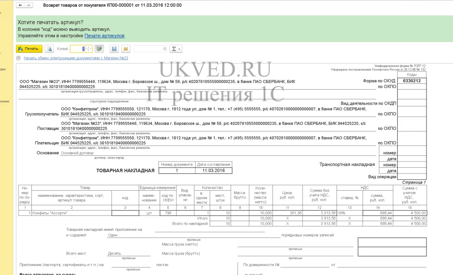
Task: Click the sum field showing 0
Action: click(150, 49)
